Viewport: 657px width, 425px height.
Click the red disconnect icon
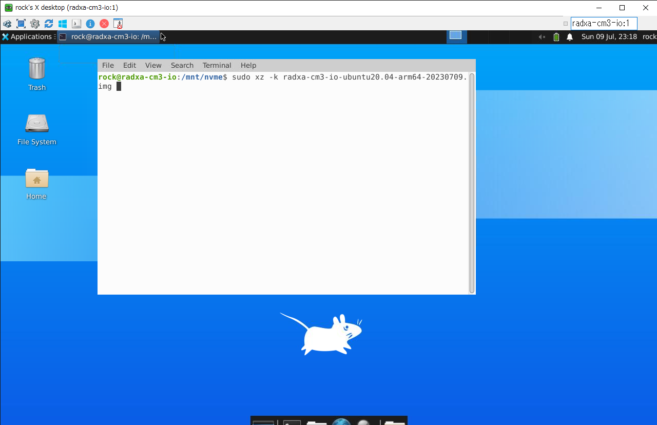(104, 24)
